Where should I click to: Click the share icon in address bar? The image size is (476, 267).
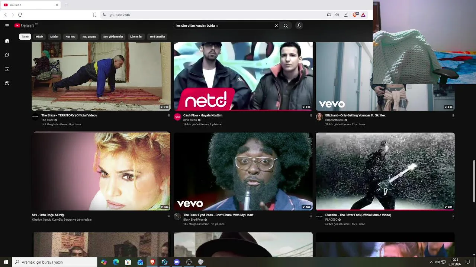tap(346, 15)
